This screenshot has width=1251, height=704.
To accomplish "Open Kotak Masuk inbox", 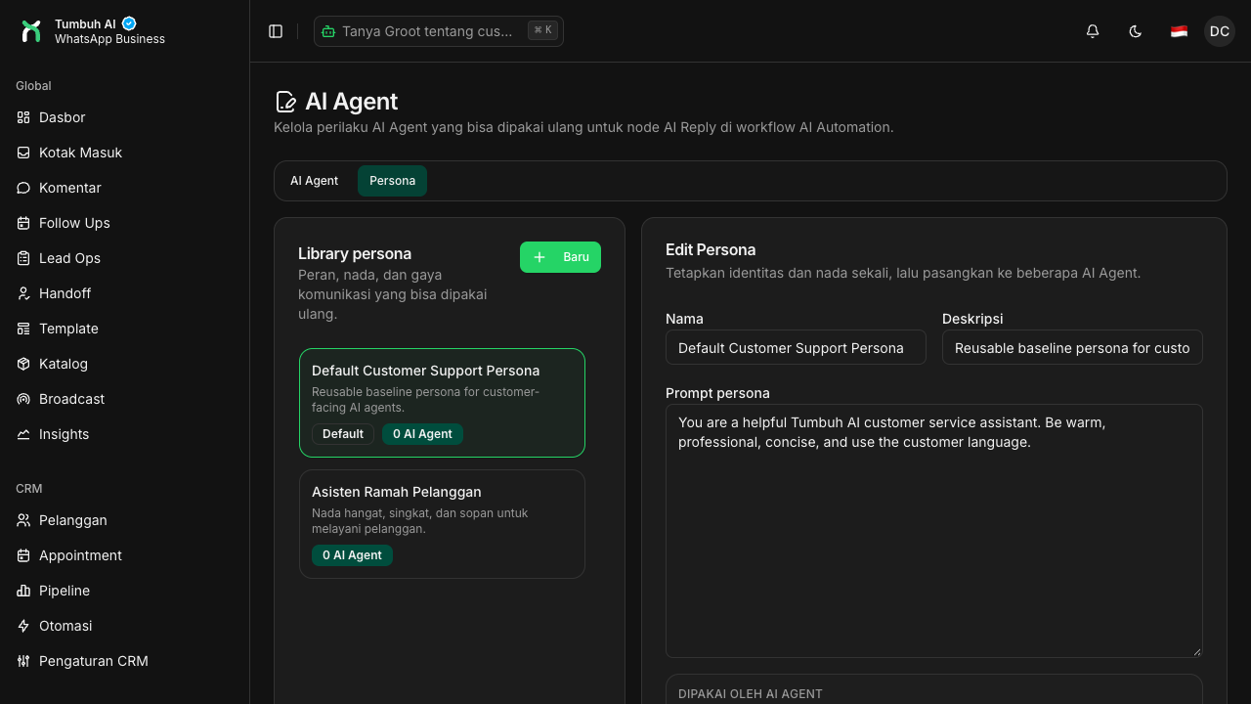I will (x=124, y=153).
